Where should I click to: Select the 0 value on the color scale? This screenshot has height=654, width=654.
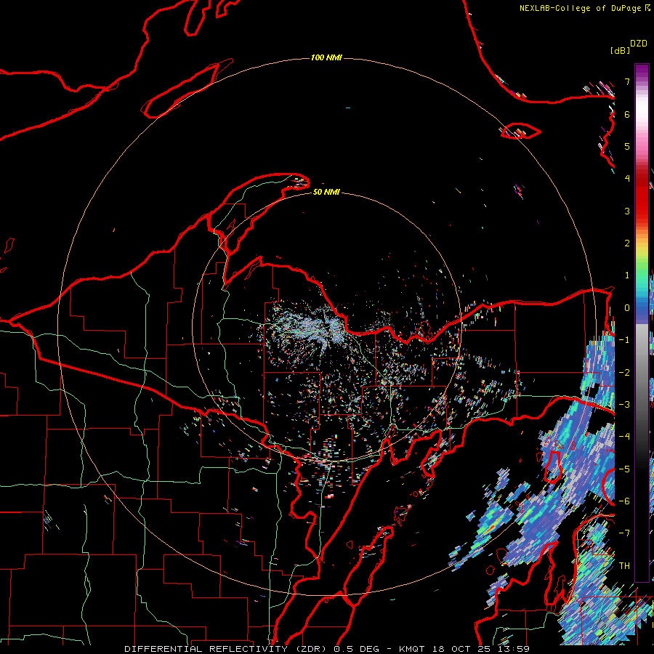click(627, 308)
